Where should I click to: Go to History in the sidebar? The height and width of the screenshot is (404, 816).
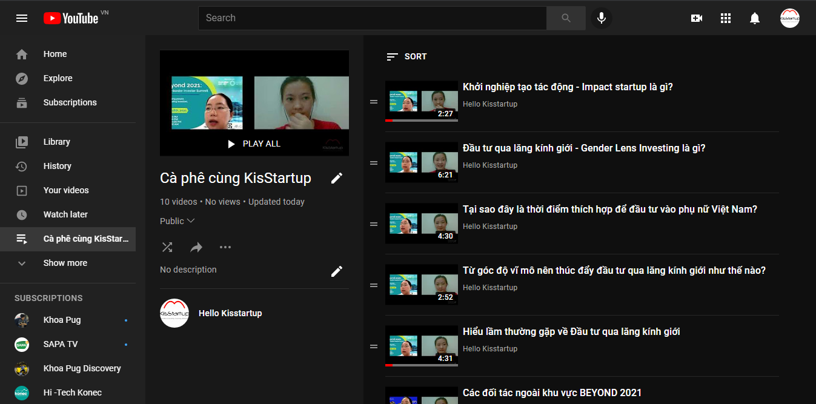pyautogui.click(x=57, y=166)
